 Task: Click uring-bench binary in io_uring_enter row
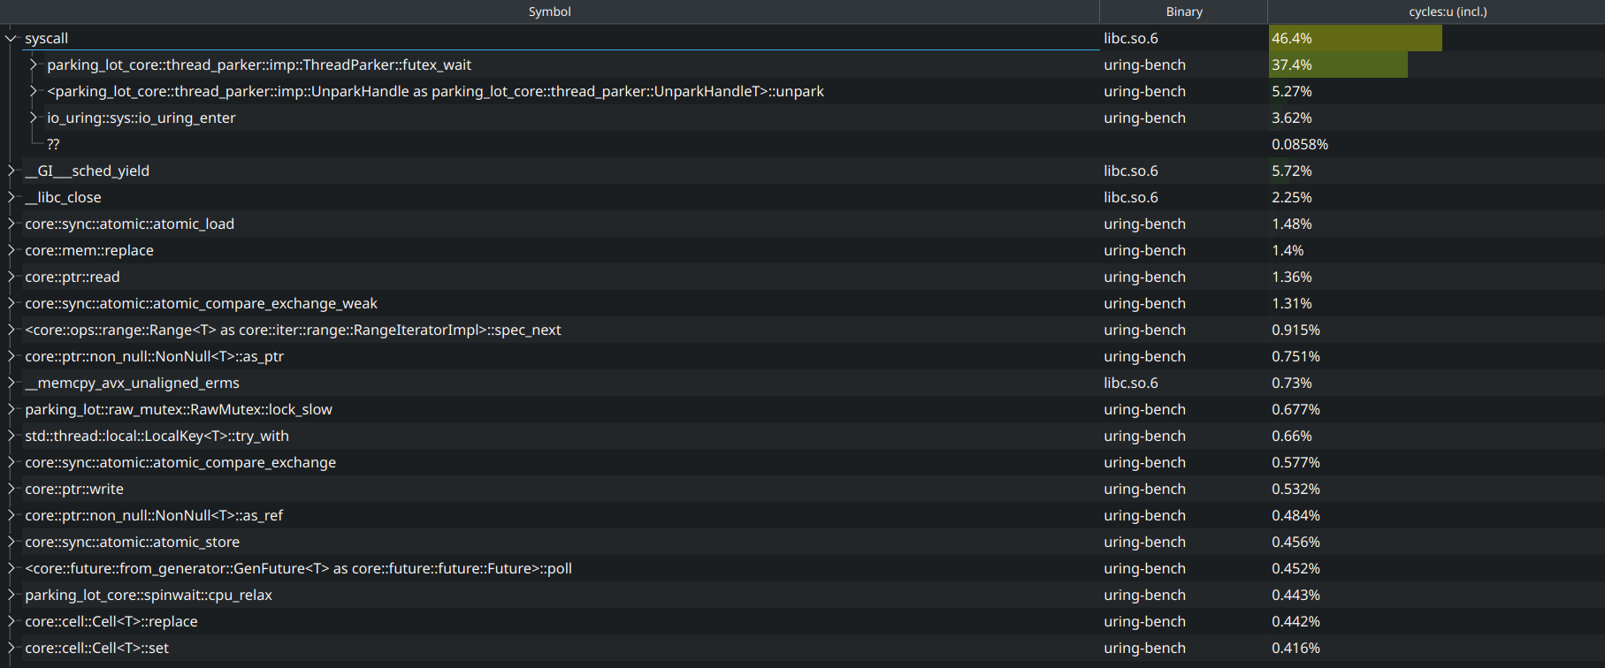[1144, 118]
